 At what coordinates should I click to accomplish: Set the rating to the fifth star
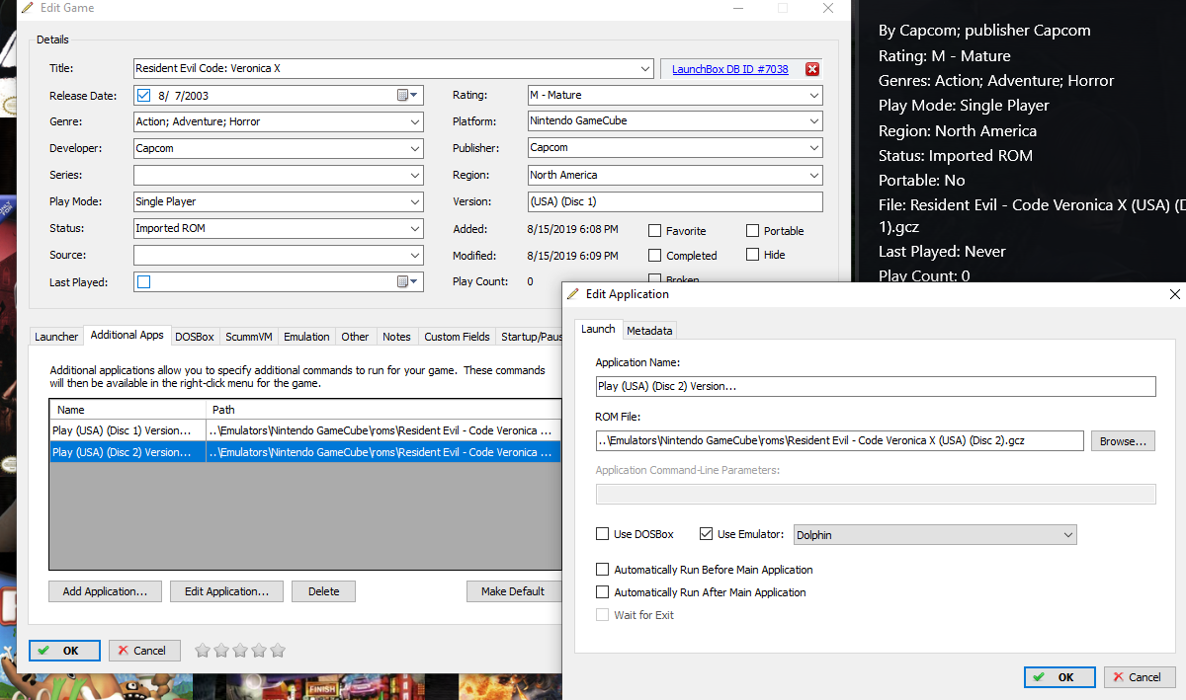pos(278,651)
